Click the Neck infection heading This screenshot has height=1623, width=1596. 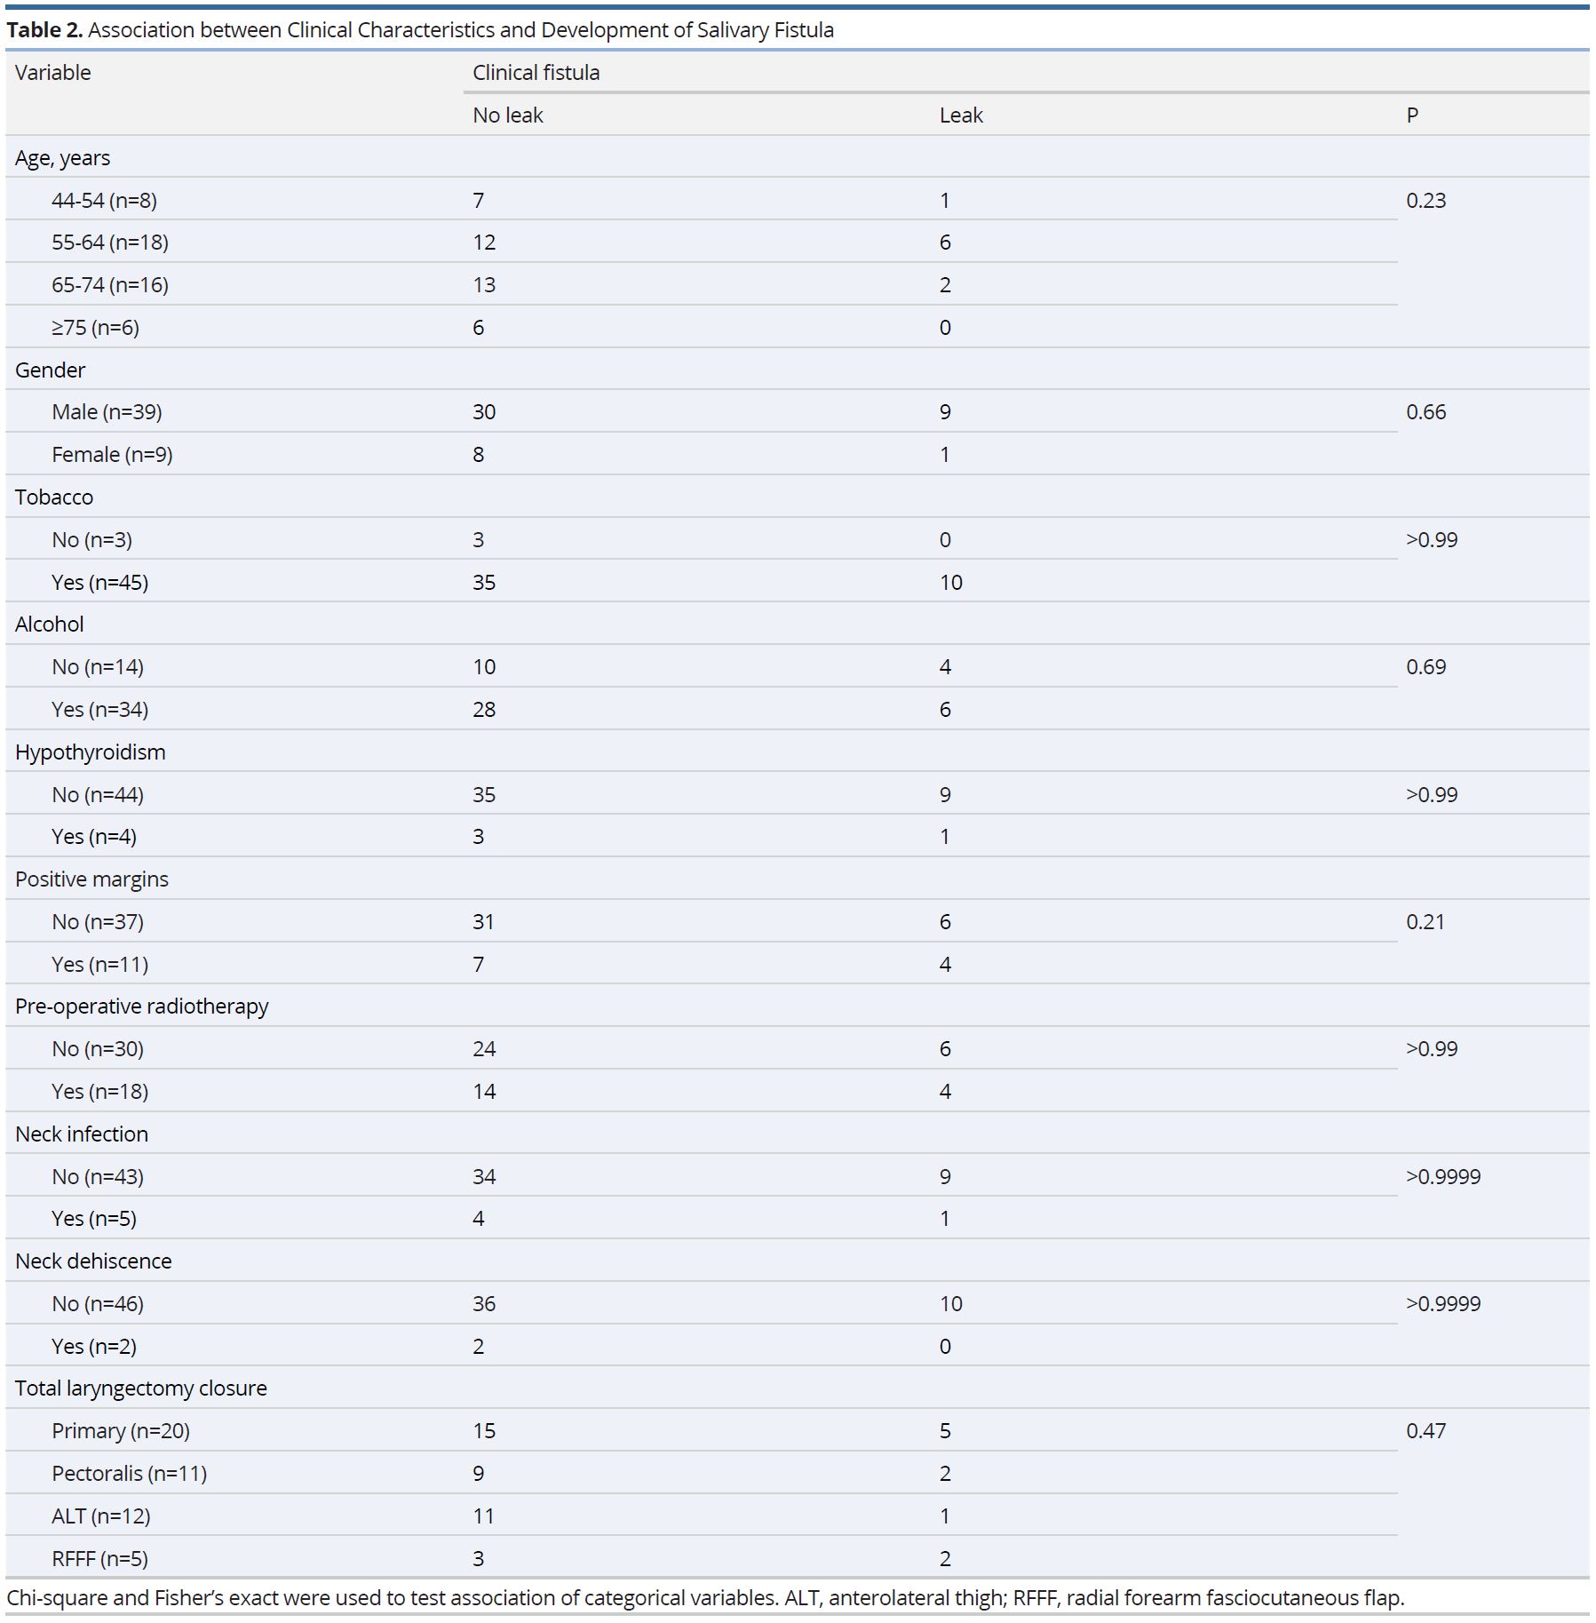click(x=81, y=1134)
